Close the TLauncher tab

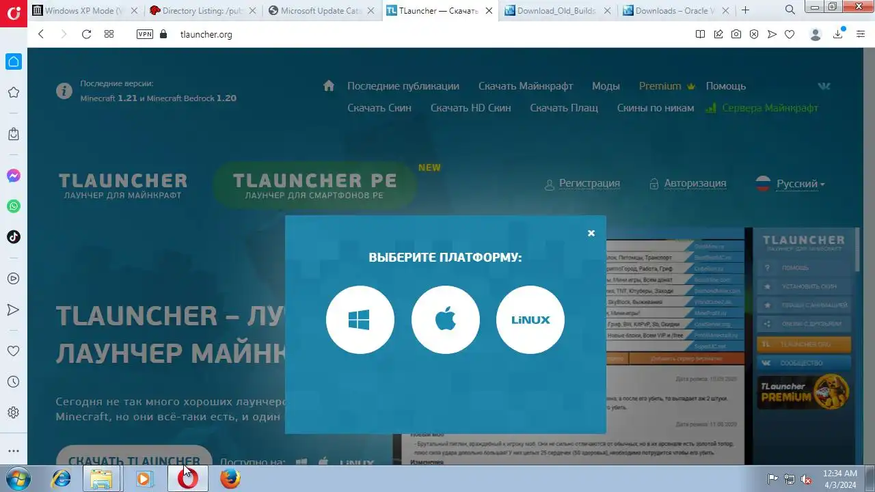(x=489, y=10)
